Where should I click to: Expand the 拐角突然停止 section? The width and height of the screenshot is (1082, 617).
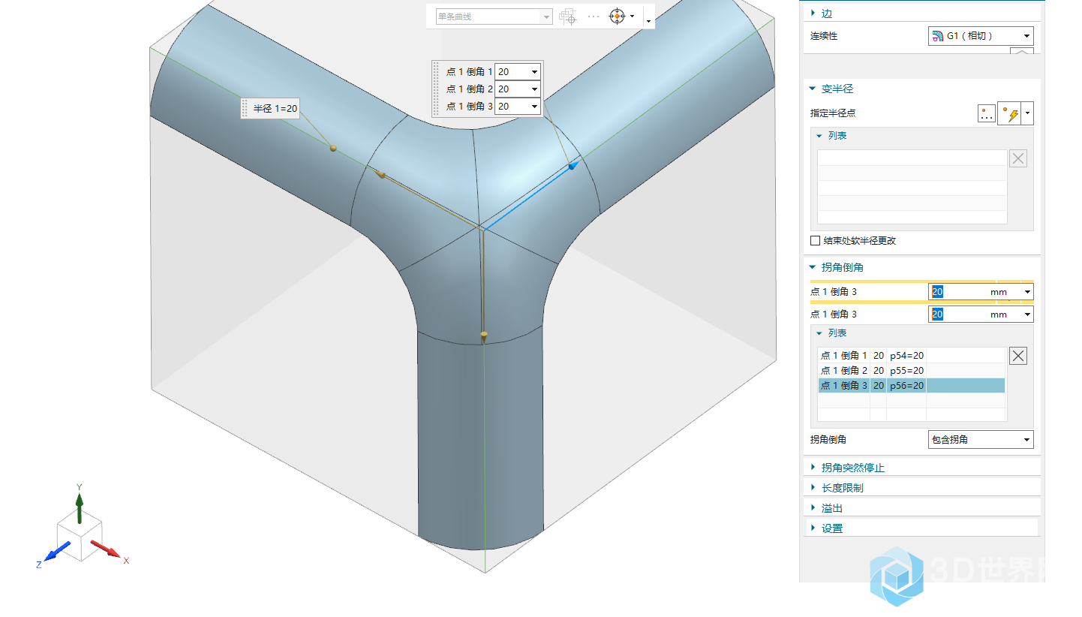813,467
